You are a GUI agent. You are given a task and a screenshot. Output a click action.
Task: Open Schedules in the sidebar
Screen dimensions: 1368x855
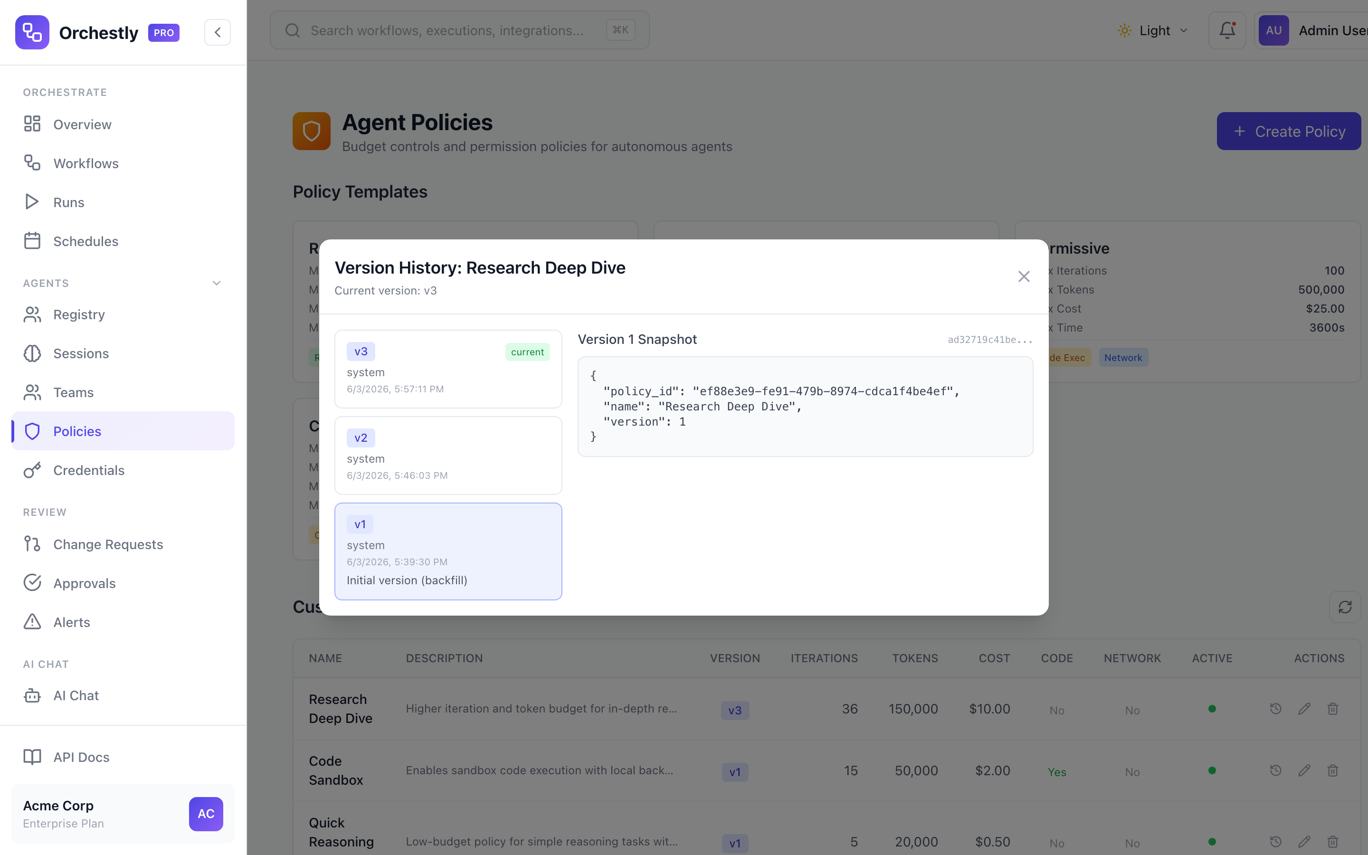pyautogui.click(x=123, y=241)
